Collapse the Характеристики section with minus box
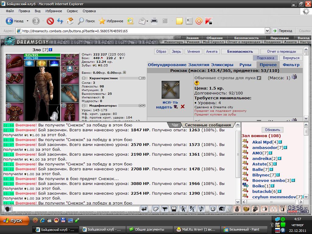The height and width of the screenshot is (234, 312). (x=83, y=78)
